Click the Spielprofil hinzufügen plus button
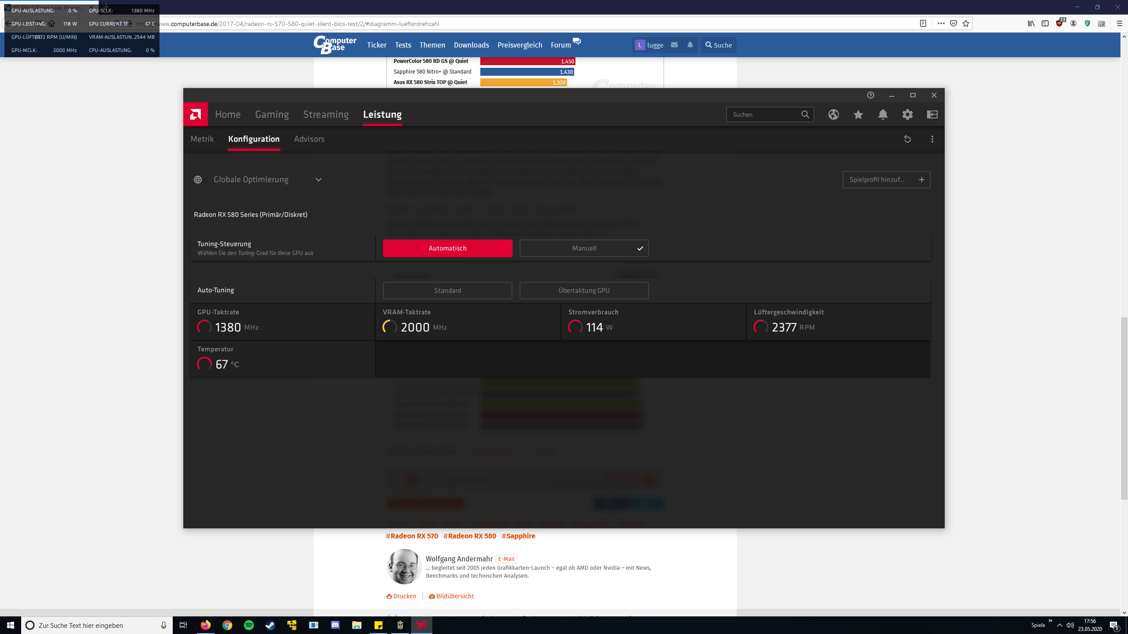 pyautogui.click(x=921, y=180)
